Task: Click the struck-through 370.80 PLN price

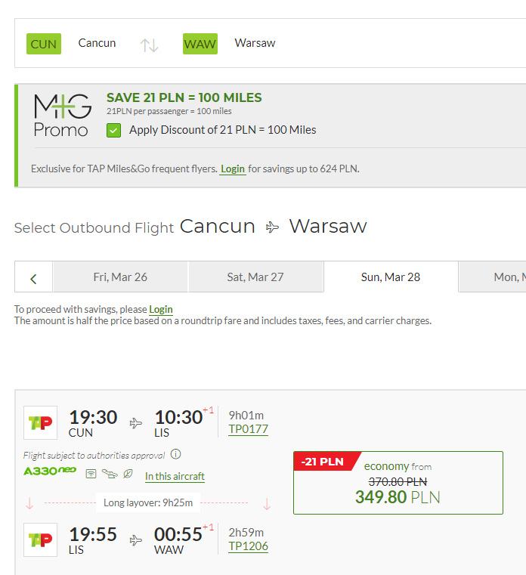Action: pos(398,481)
